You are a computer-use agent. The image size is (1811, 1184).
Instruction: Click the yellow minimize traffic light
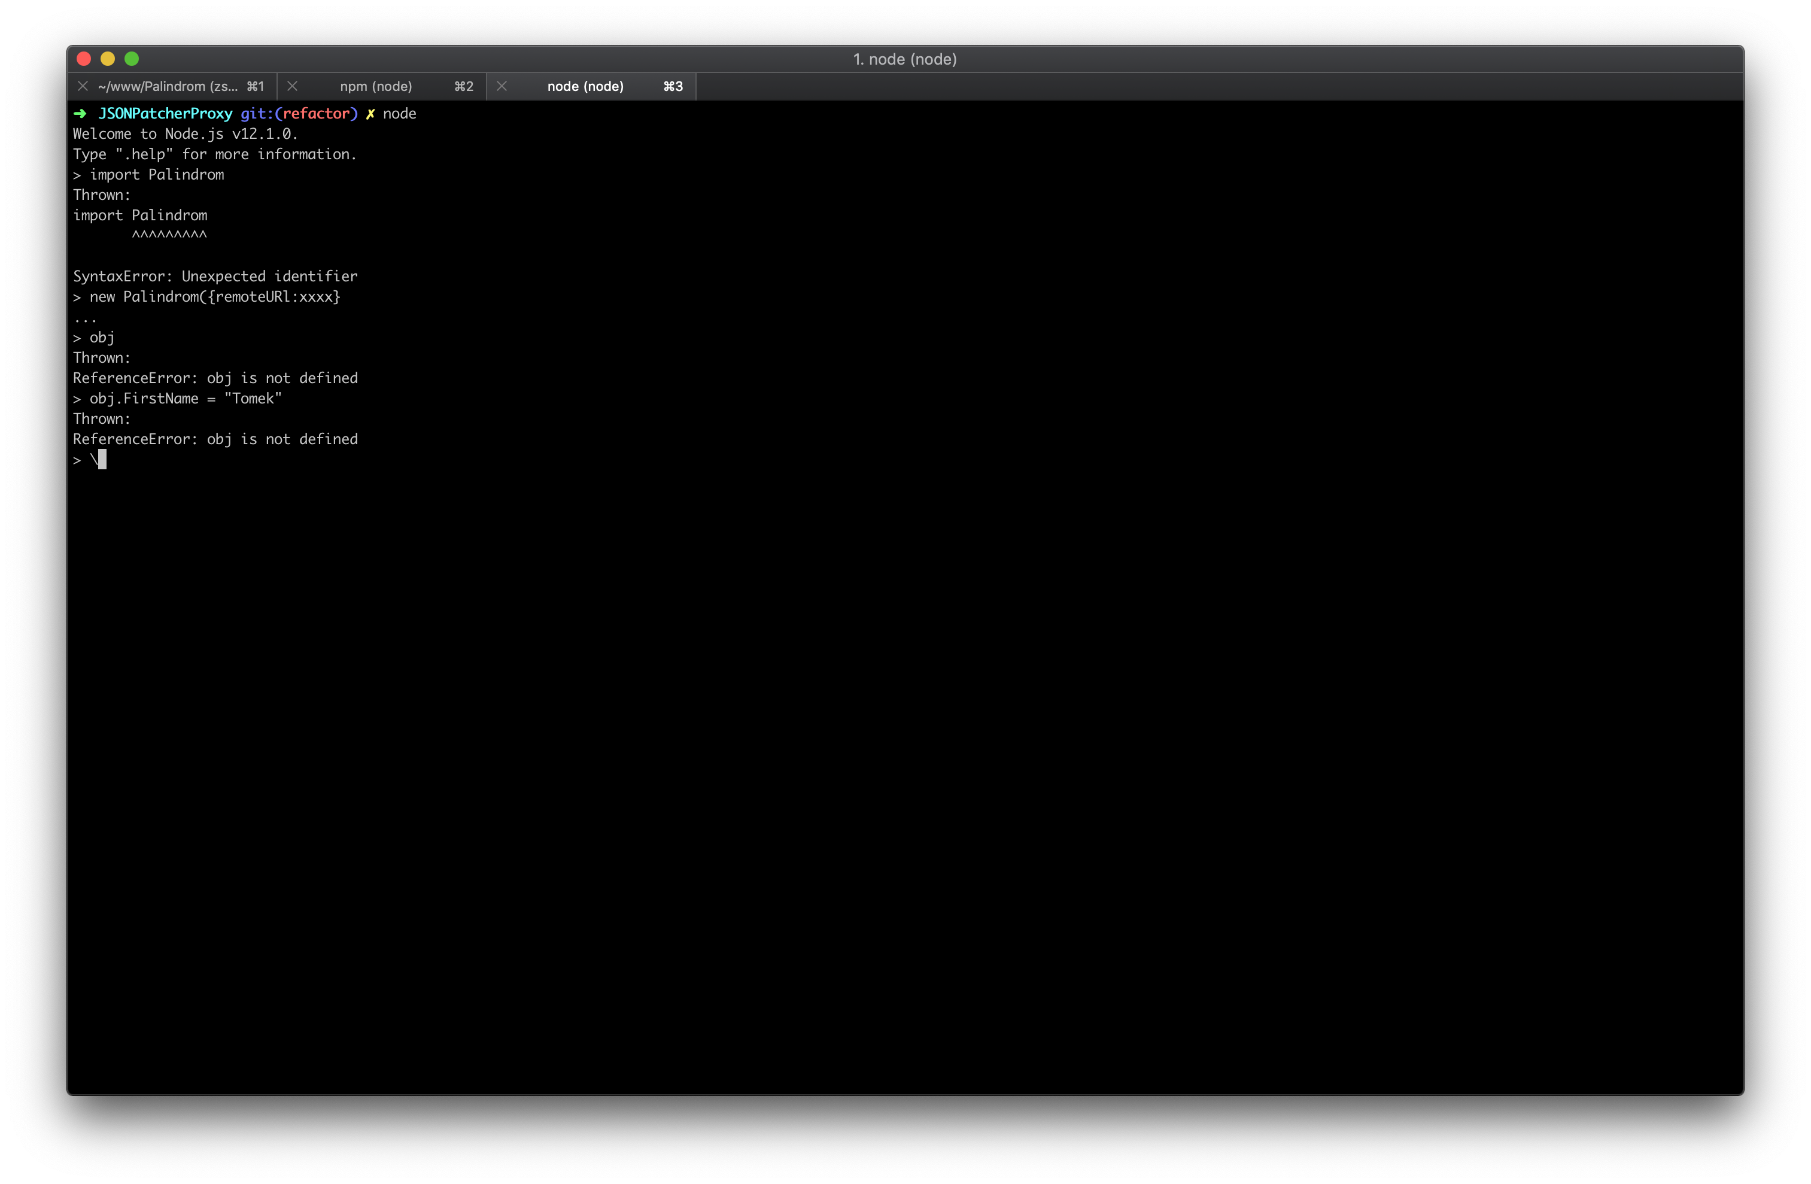click(108, 59)
